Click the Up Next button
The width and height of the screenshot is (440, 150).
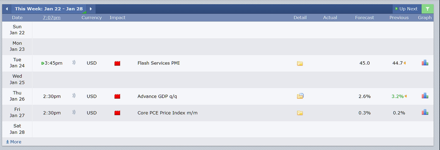[x=406, y=9]
